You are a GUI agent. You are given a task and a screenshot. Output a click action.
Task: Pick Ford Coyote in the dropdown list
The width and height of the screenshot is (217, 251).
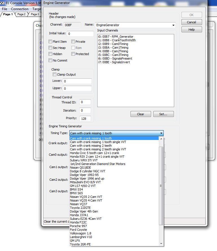[x=79, y=230]
